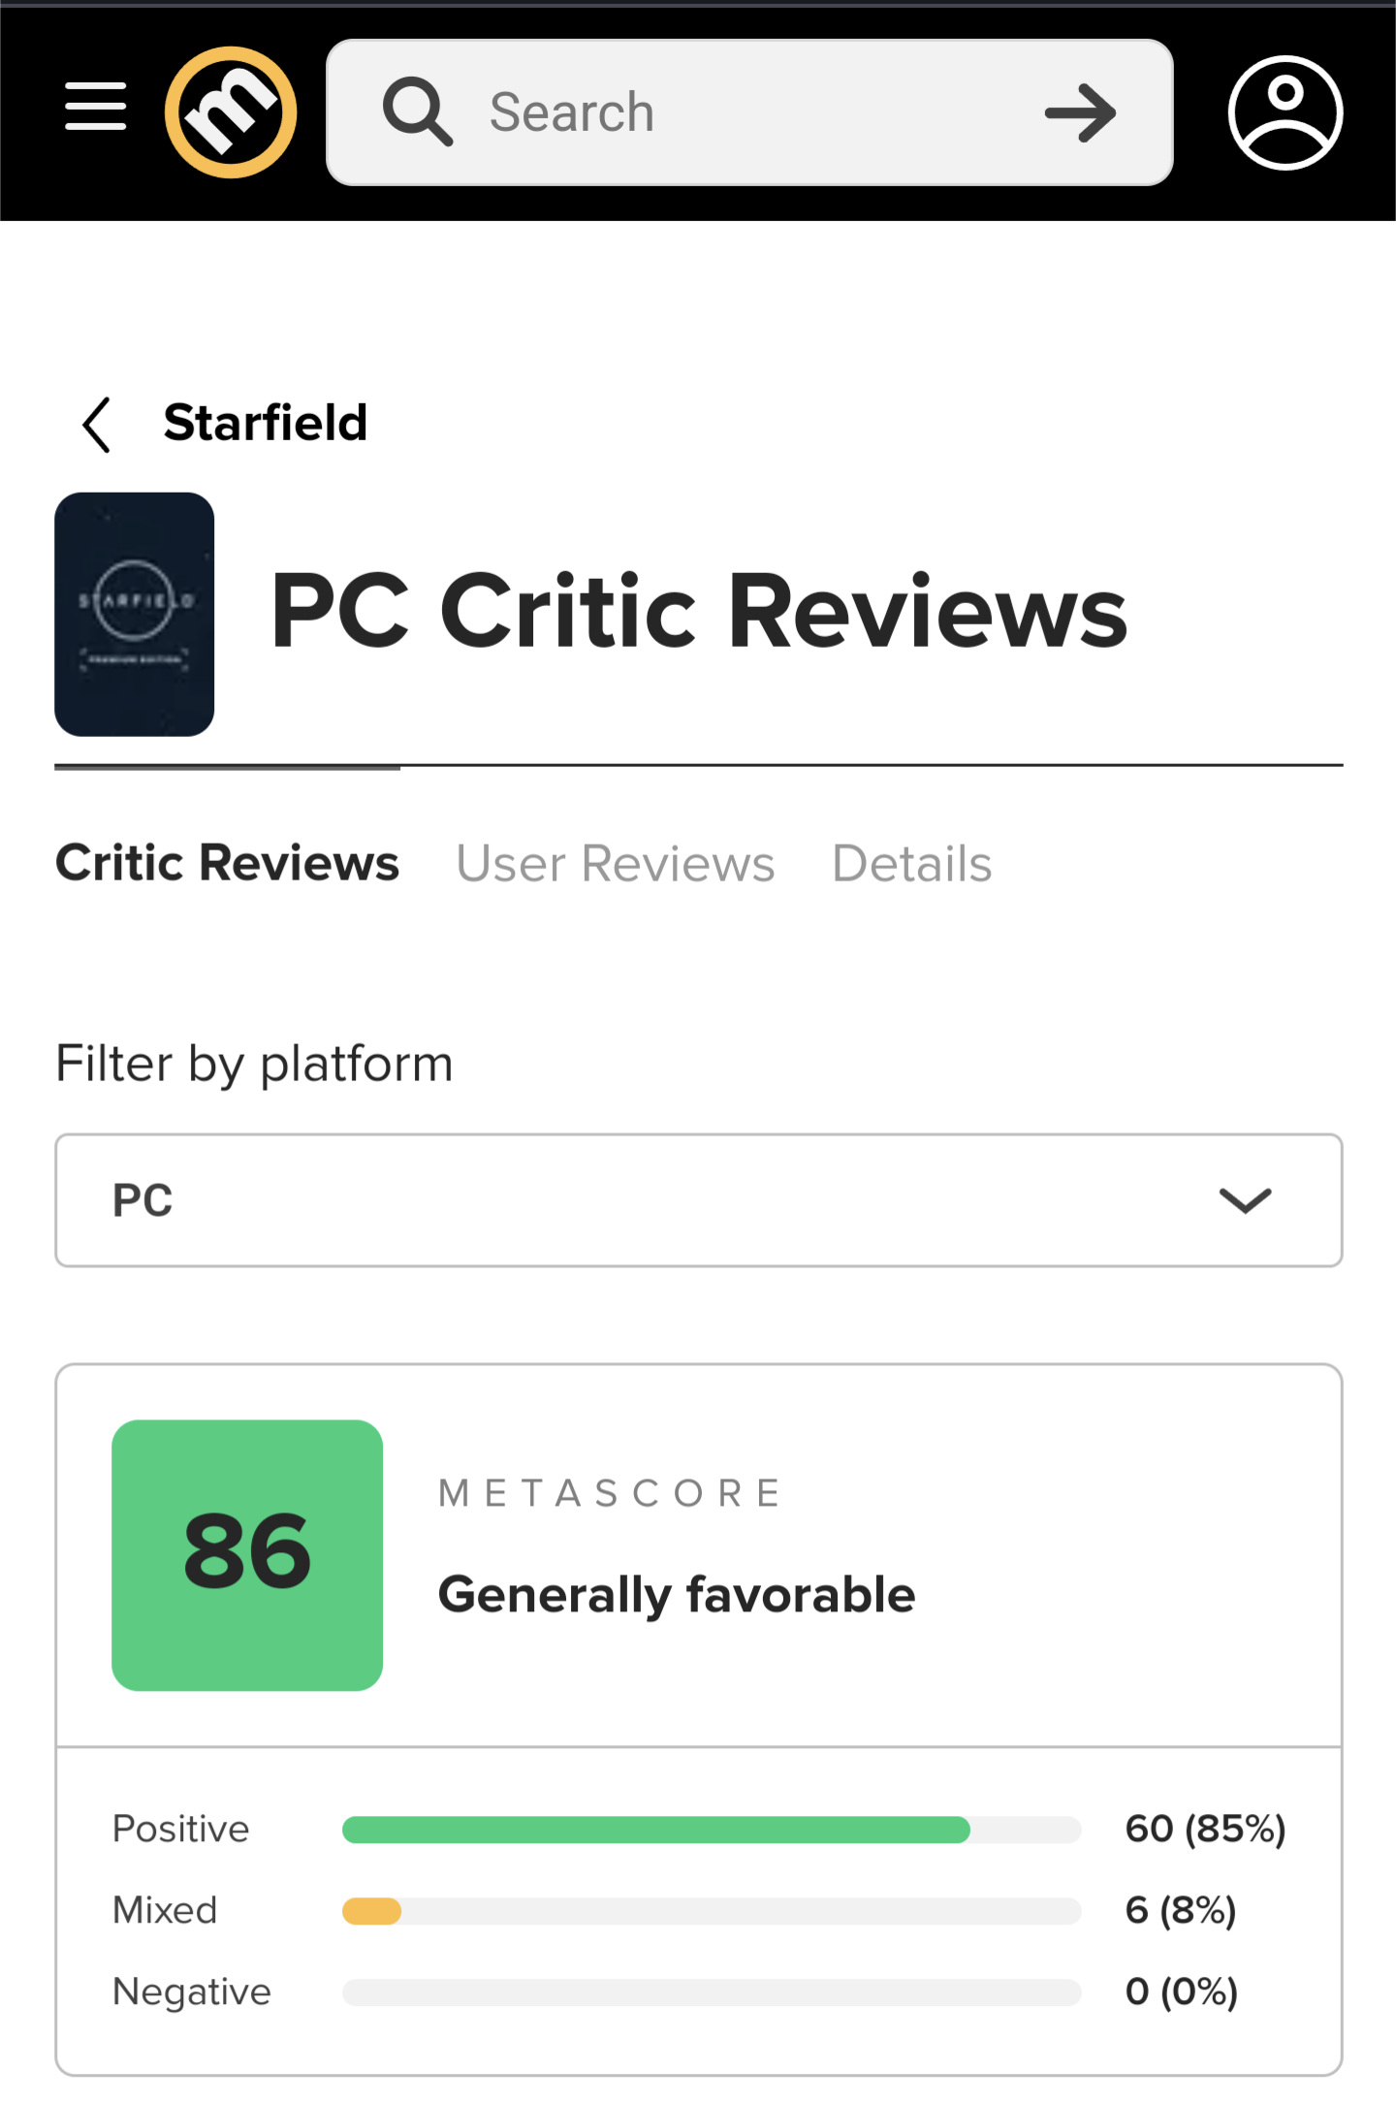Expand the PC platform filter dropdown
1396x2103 pixels.
coord(699,1200)
